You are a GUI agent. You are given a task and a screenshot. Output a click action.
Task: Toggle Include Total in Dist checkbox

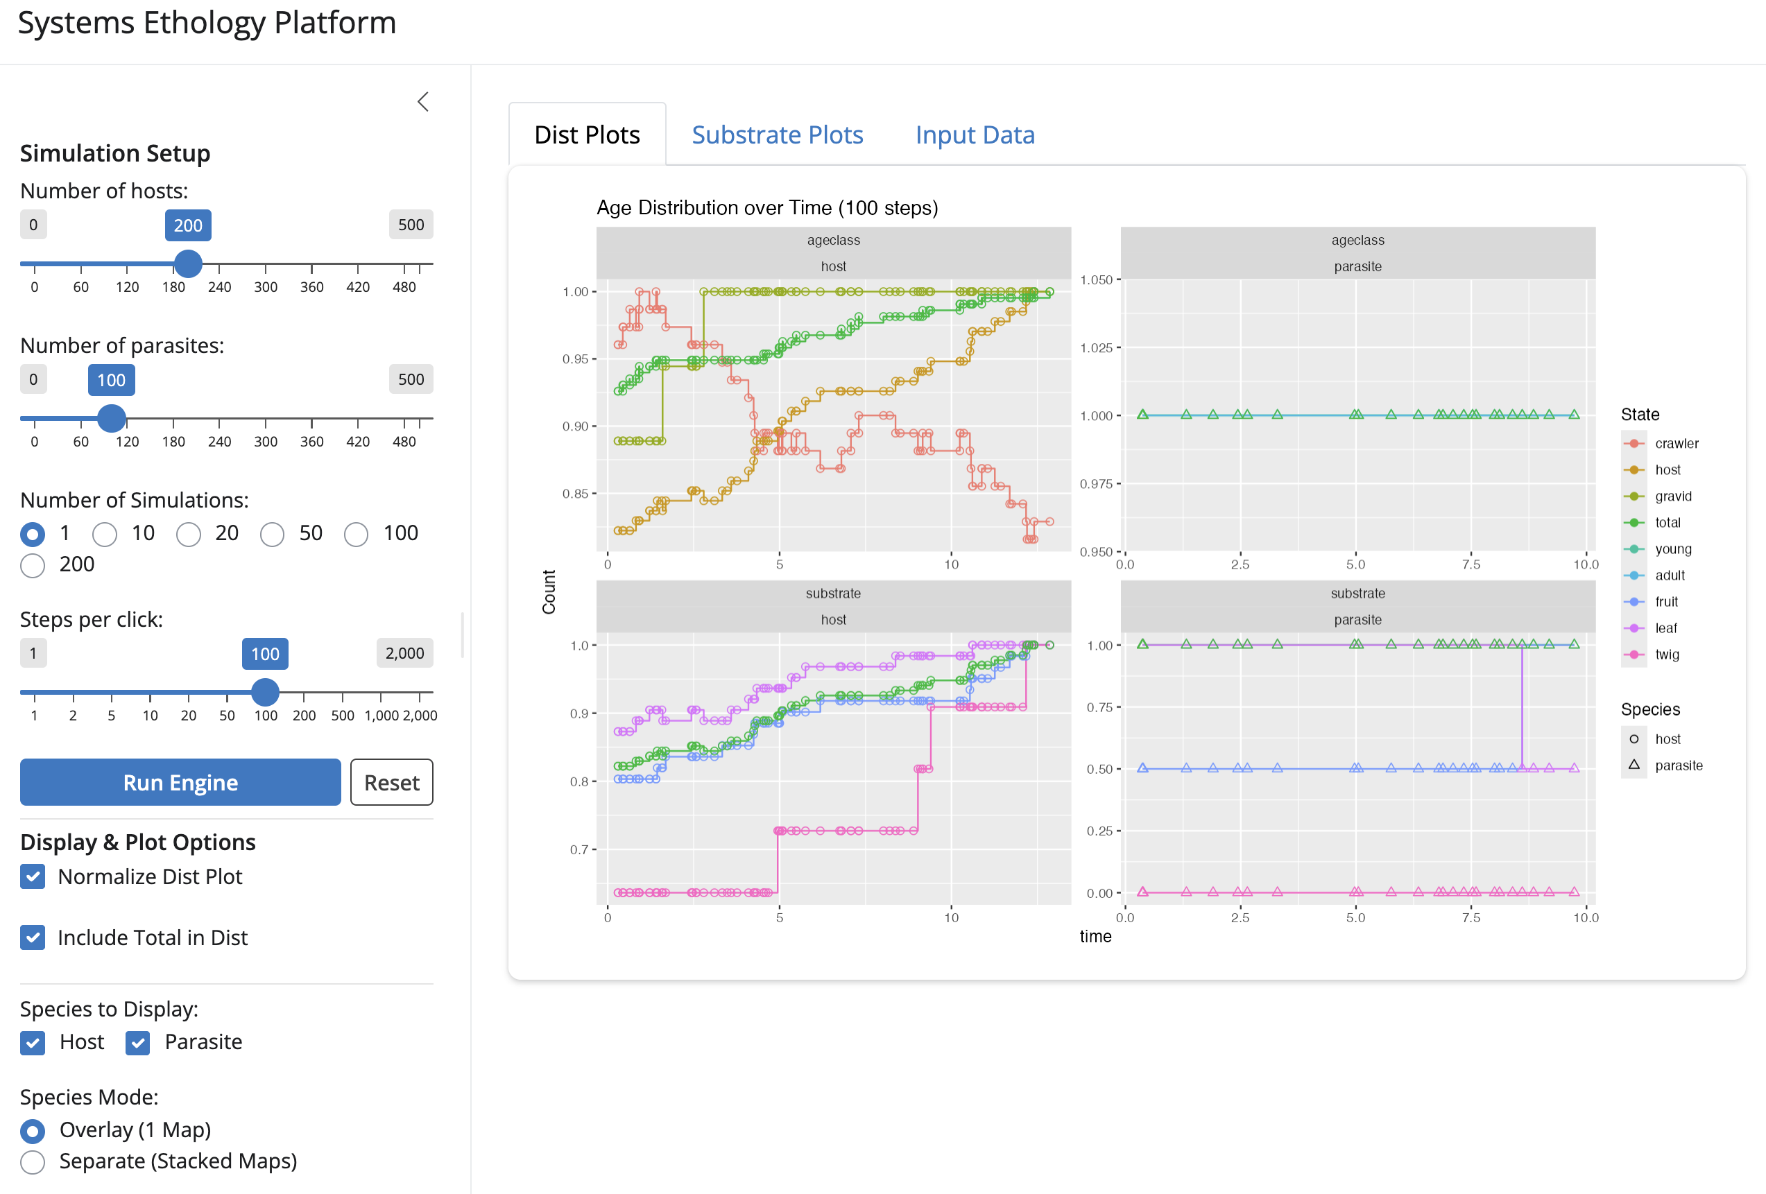coord(33,938)
